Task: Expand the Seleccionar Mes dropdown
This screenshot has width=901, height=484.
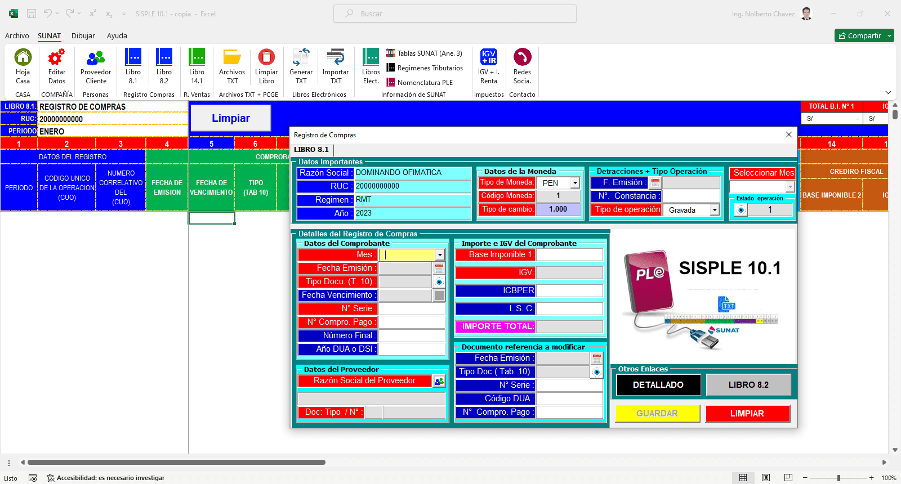Action: tap(790, 187)
